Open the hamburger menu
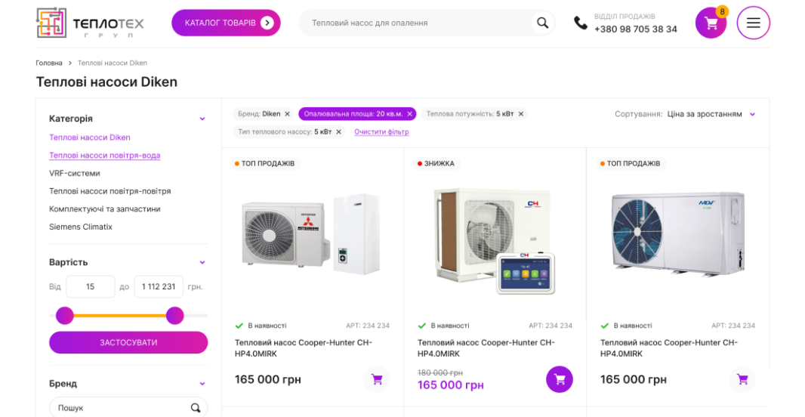The height and width of the screenshot is (417, 805). pyautogui.click(x=753, y=23)
